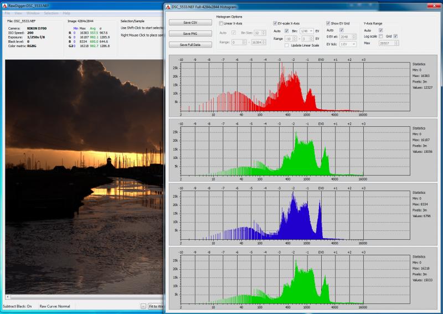Open the Selection menu in RawDigger
This screenshot has width=443, height=314.
pos(51,13)
